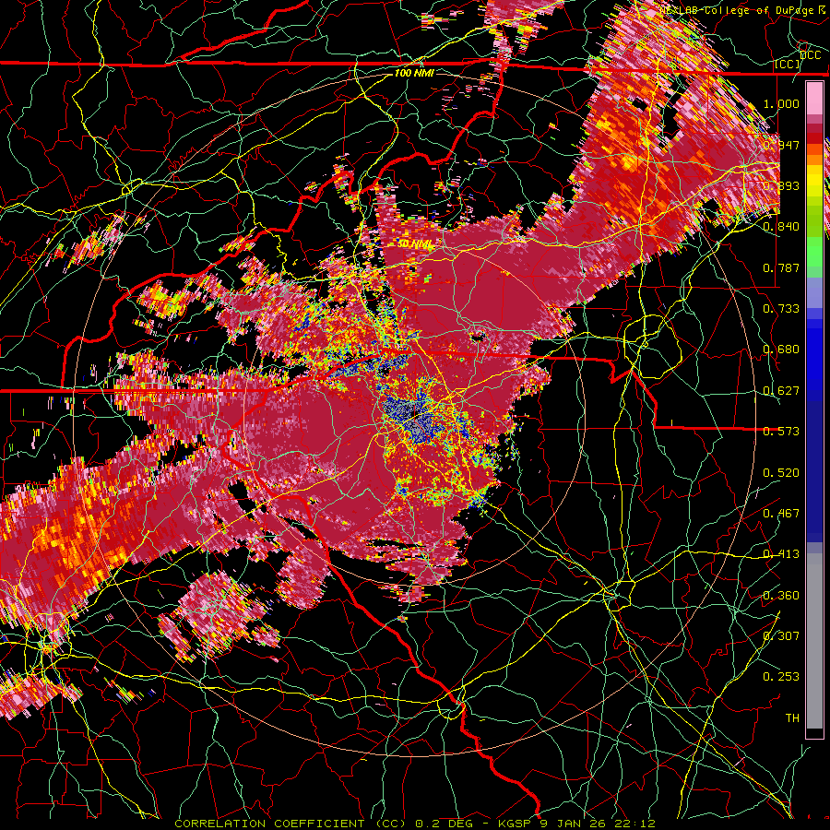
Task: Pick the large gray color bar segment
Action: click(814, 646)
